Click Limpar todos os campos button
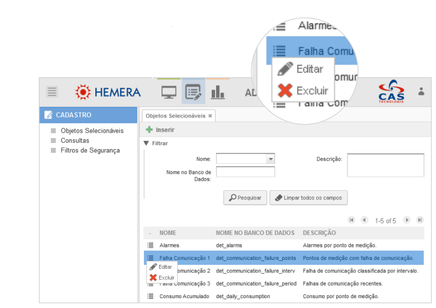The image size is (436, 308). (x=309, y=198)
